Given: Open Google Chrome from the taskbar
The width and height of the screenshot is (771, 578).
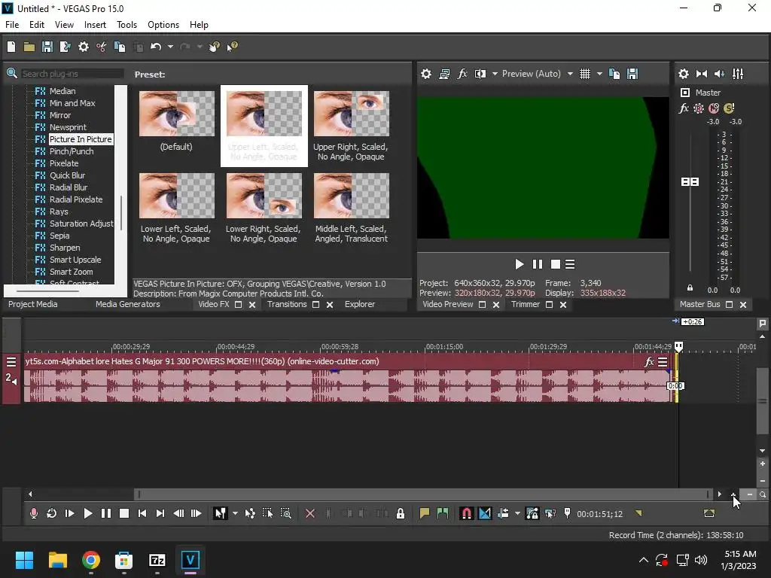Looking at the screenshot, I should (x=91, y=560).
